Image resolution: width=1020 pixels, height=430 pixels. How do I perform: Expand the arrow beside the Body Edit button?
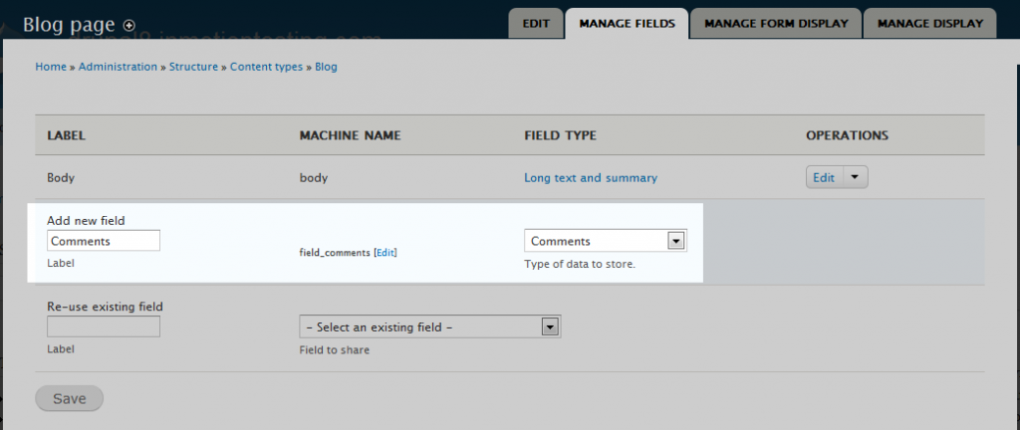pos(857,177)
